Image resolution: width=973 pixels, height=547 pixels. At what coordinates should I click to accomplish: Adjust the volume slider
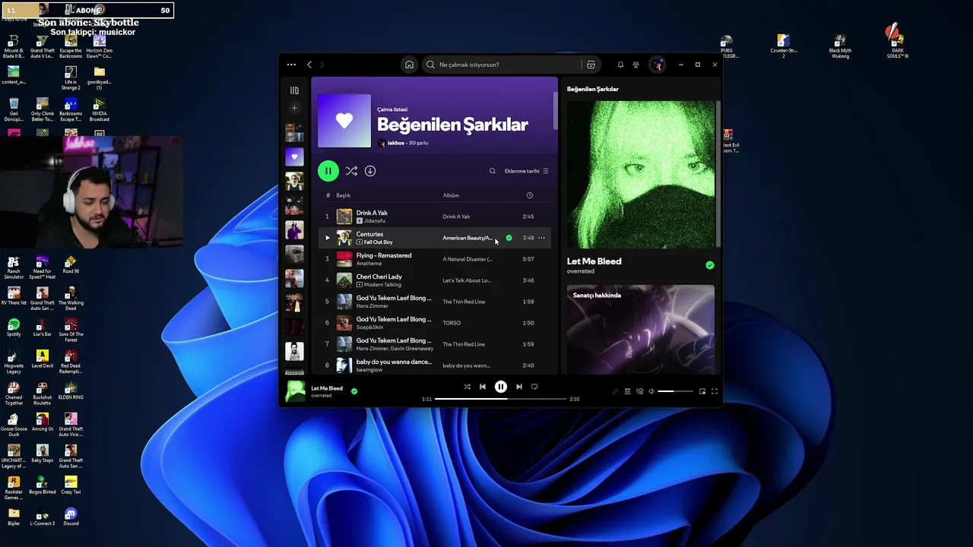675,391
